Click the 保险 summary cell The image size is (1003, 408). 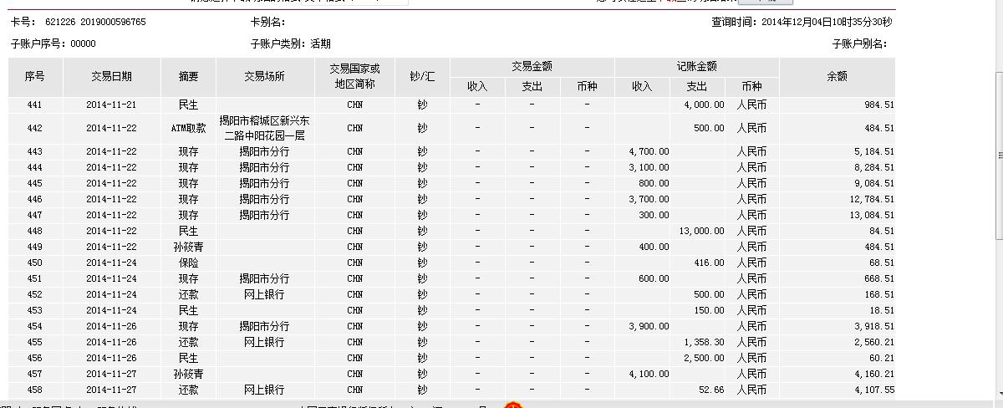189,263
